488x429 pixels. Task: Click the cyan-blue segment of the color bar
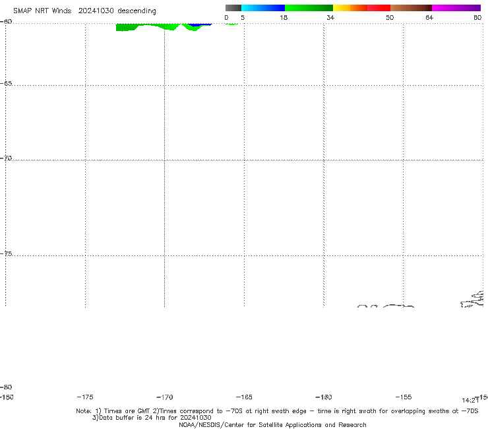click(x=263, y=8)
